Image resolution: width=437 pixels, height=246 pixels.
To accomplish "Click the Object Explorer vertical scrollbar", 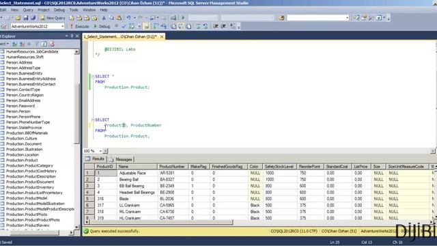I will [x=76, y=114].
